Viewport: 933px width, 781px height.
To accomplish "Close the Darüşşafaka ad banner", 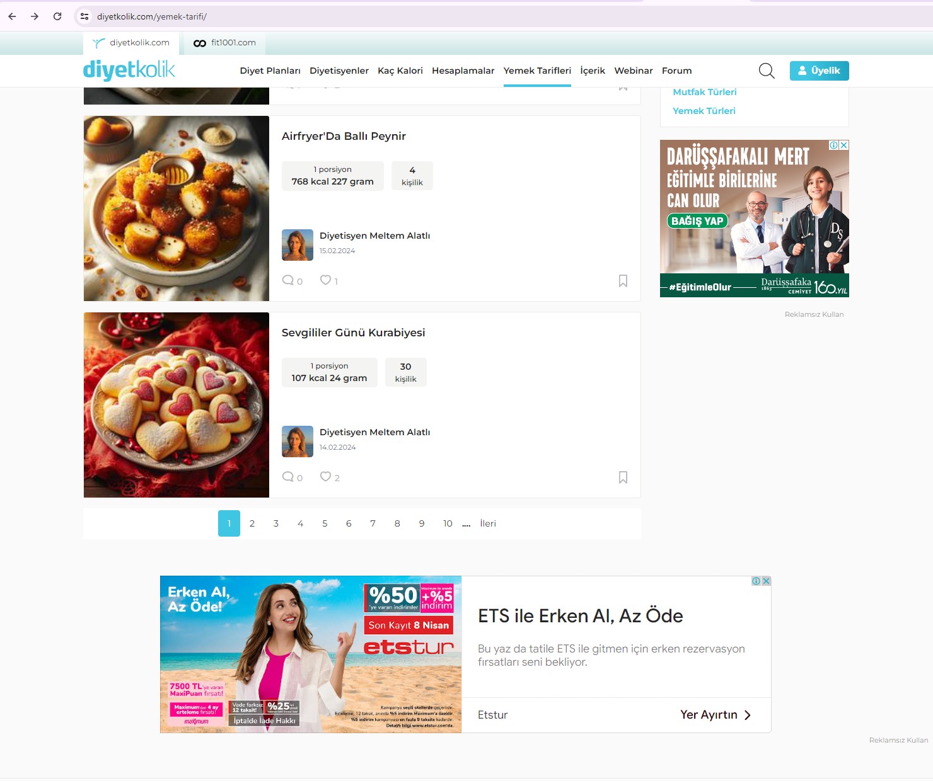I will click(x=843, y=145).
